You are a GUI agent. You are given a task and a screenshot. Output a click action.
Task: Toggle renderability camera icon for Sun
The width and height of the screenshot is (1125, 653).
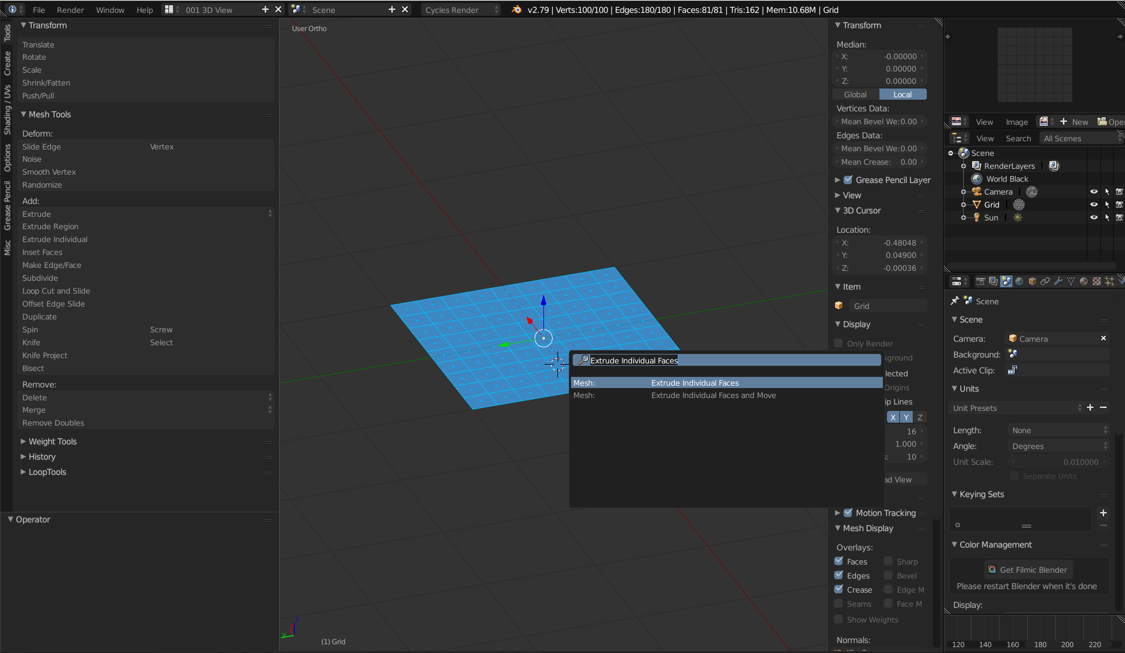click(x=1119, y=217)
